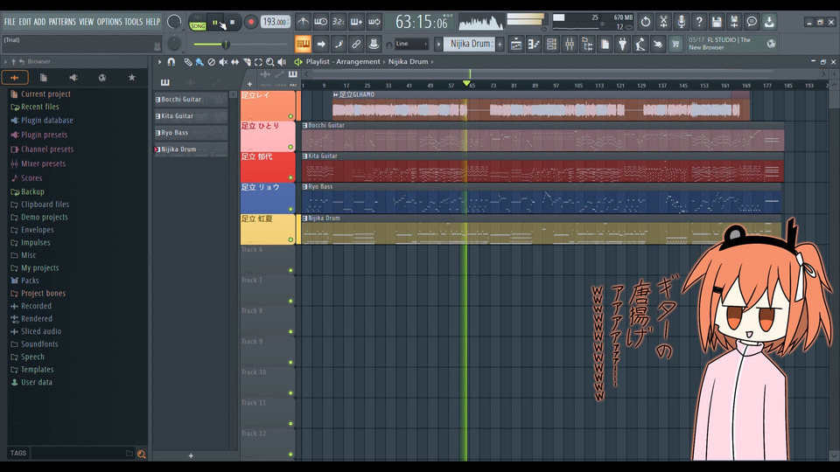Pause playback with the pause button
840x472 pixels.
pos(215,23)
